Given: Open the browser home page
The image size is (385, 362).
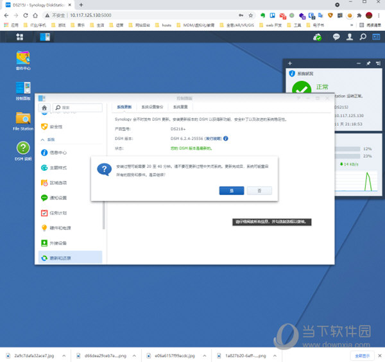Looking at the screenshot, I should point(35,15).
